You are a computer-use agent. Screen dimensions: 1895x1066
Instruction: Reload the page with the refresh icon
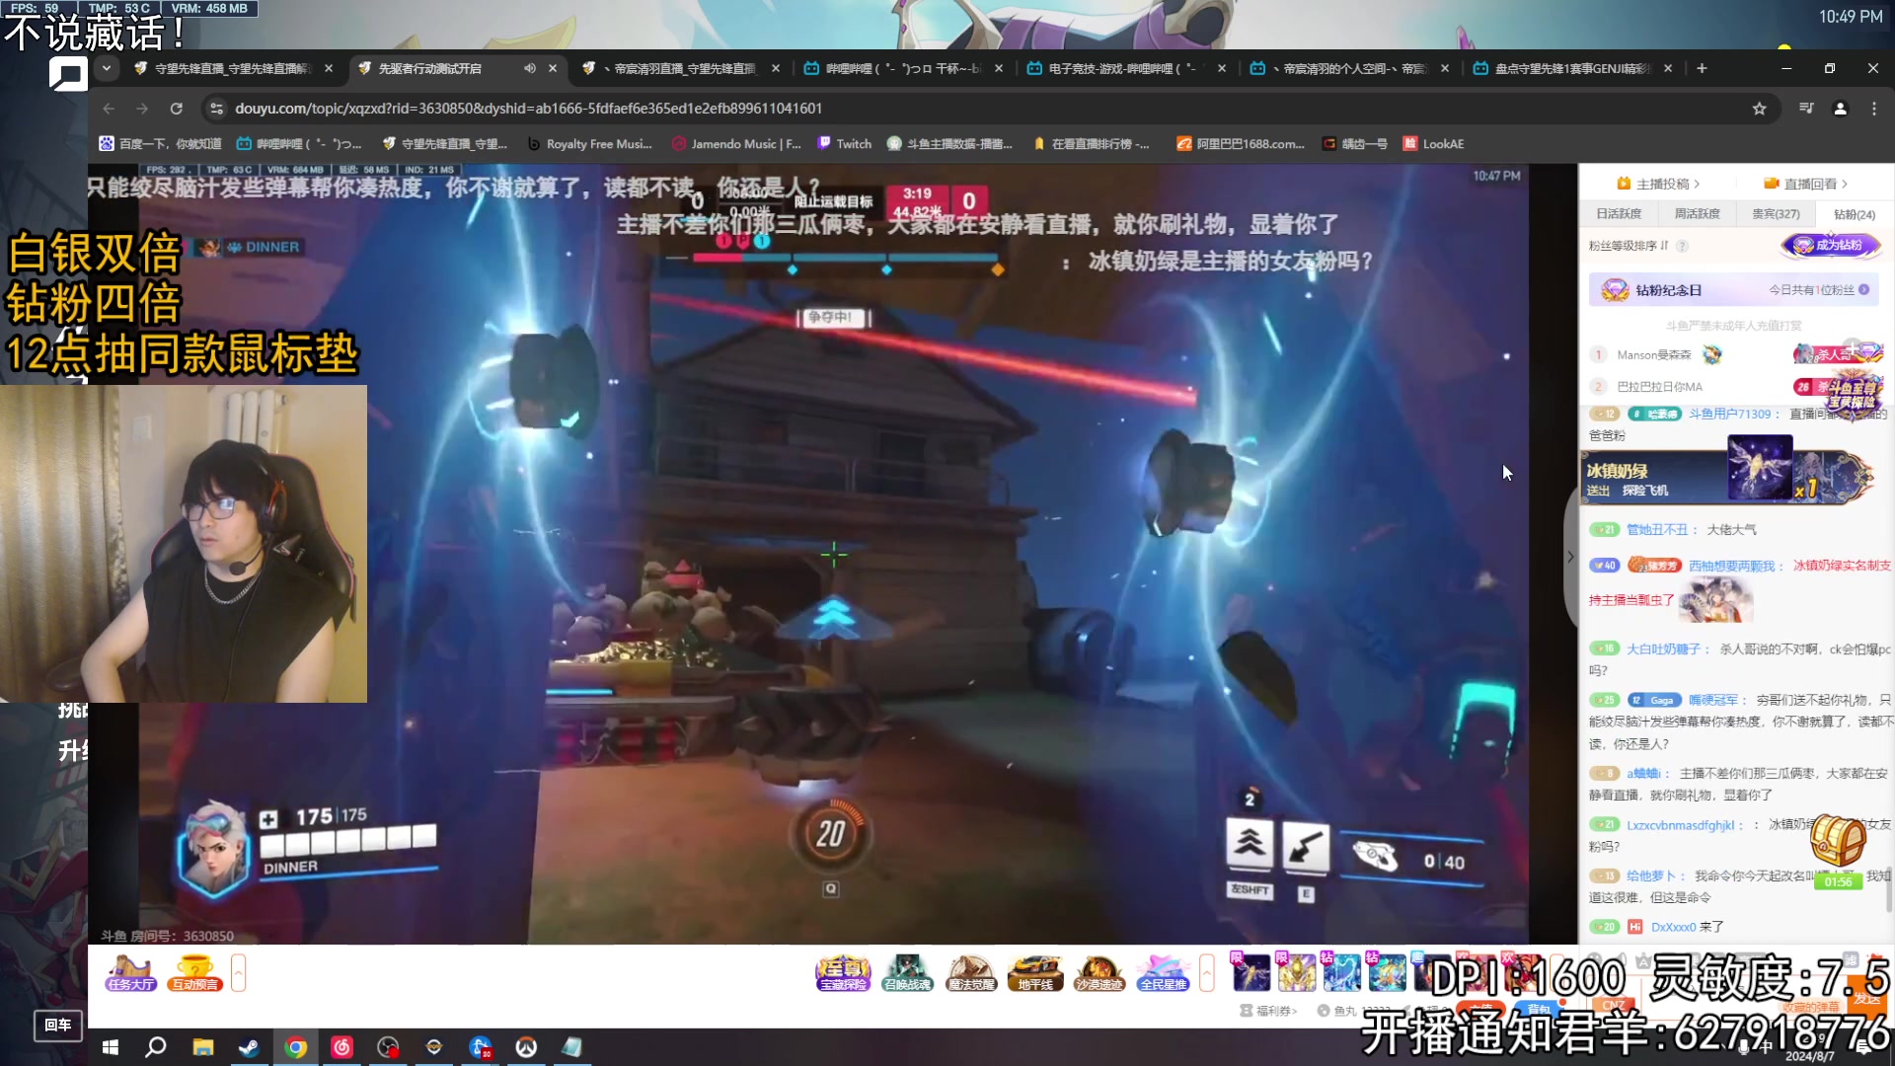(x=176, y=109)
